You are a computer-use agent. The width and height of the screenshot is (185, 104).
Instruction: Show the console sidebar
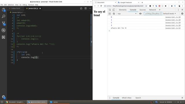coord(110,14)
